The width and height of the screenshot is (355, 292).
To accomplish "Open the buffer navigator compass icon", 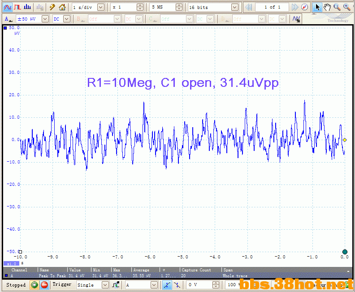I will click(305, 8).
